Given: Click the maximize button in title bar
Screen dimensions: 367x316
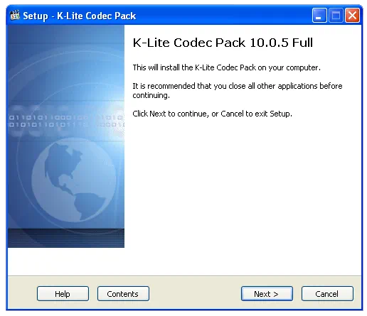Looking at the screenshot, I should (336, 16).
